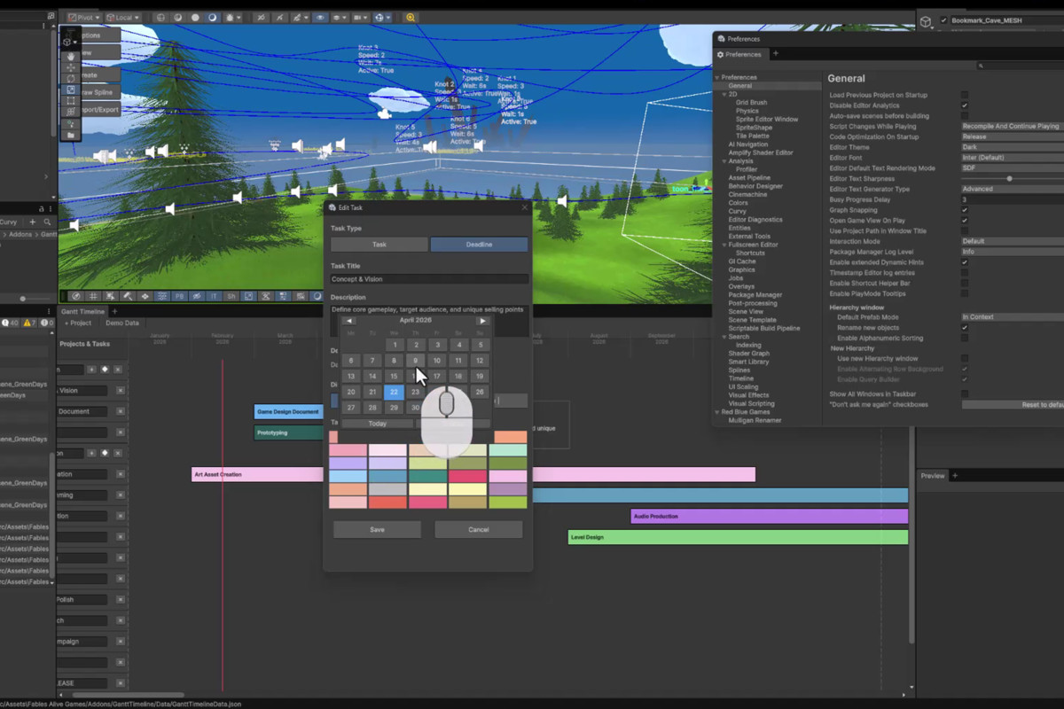Select External Tools in Preferences list
This screenshot has width=1064, height=709.
749,237
